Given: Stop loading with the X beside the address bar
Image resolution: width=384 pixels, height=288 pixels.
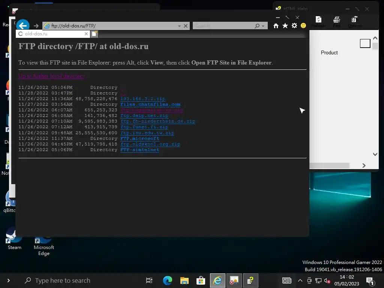Looking at the screenshot, I should [186, 26].
